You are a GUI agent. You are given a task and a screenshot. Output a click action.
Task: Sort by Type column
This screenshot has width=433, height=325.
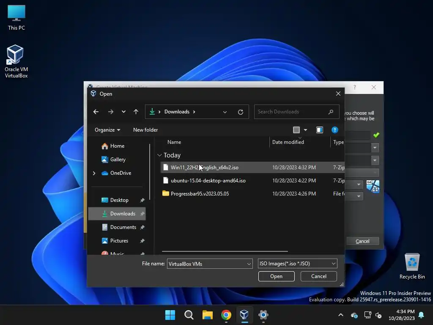(x=338, y=142)
